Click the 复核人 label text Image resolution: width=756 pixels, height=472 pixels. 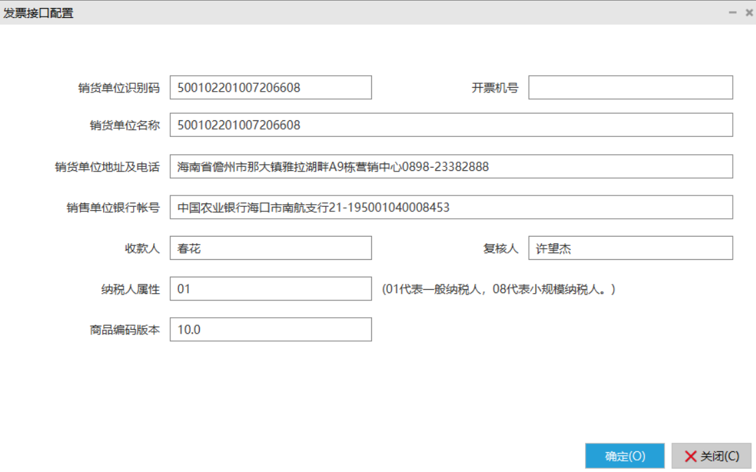500,249
